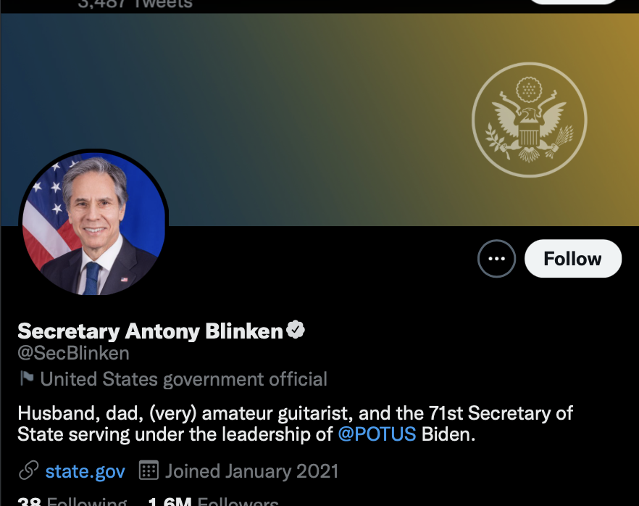Click the Joined January 2021 text
This screenshot has height=506, width=639.
pos(251,471)
